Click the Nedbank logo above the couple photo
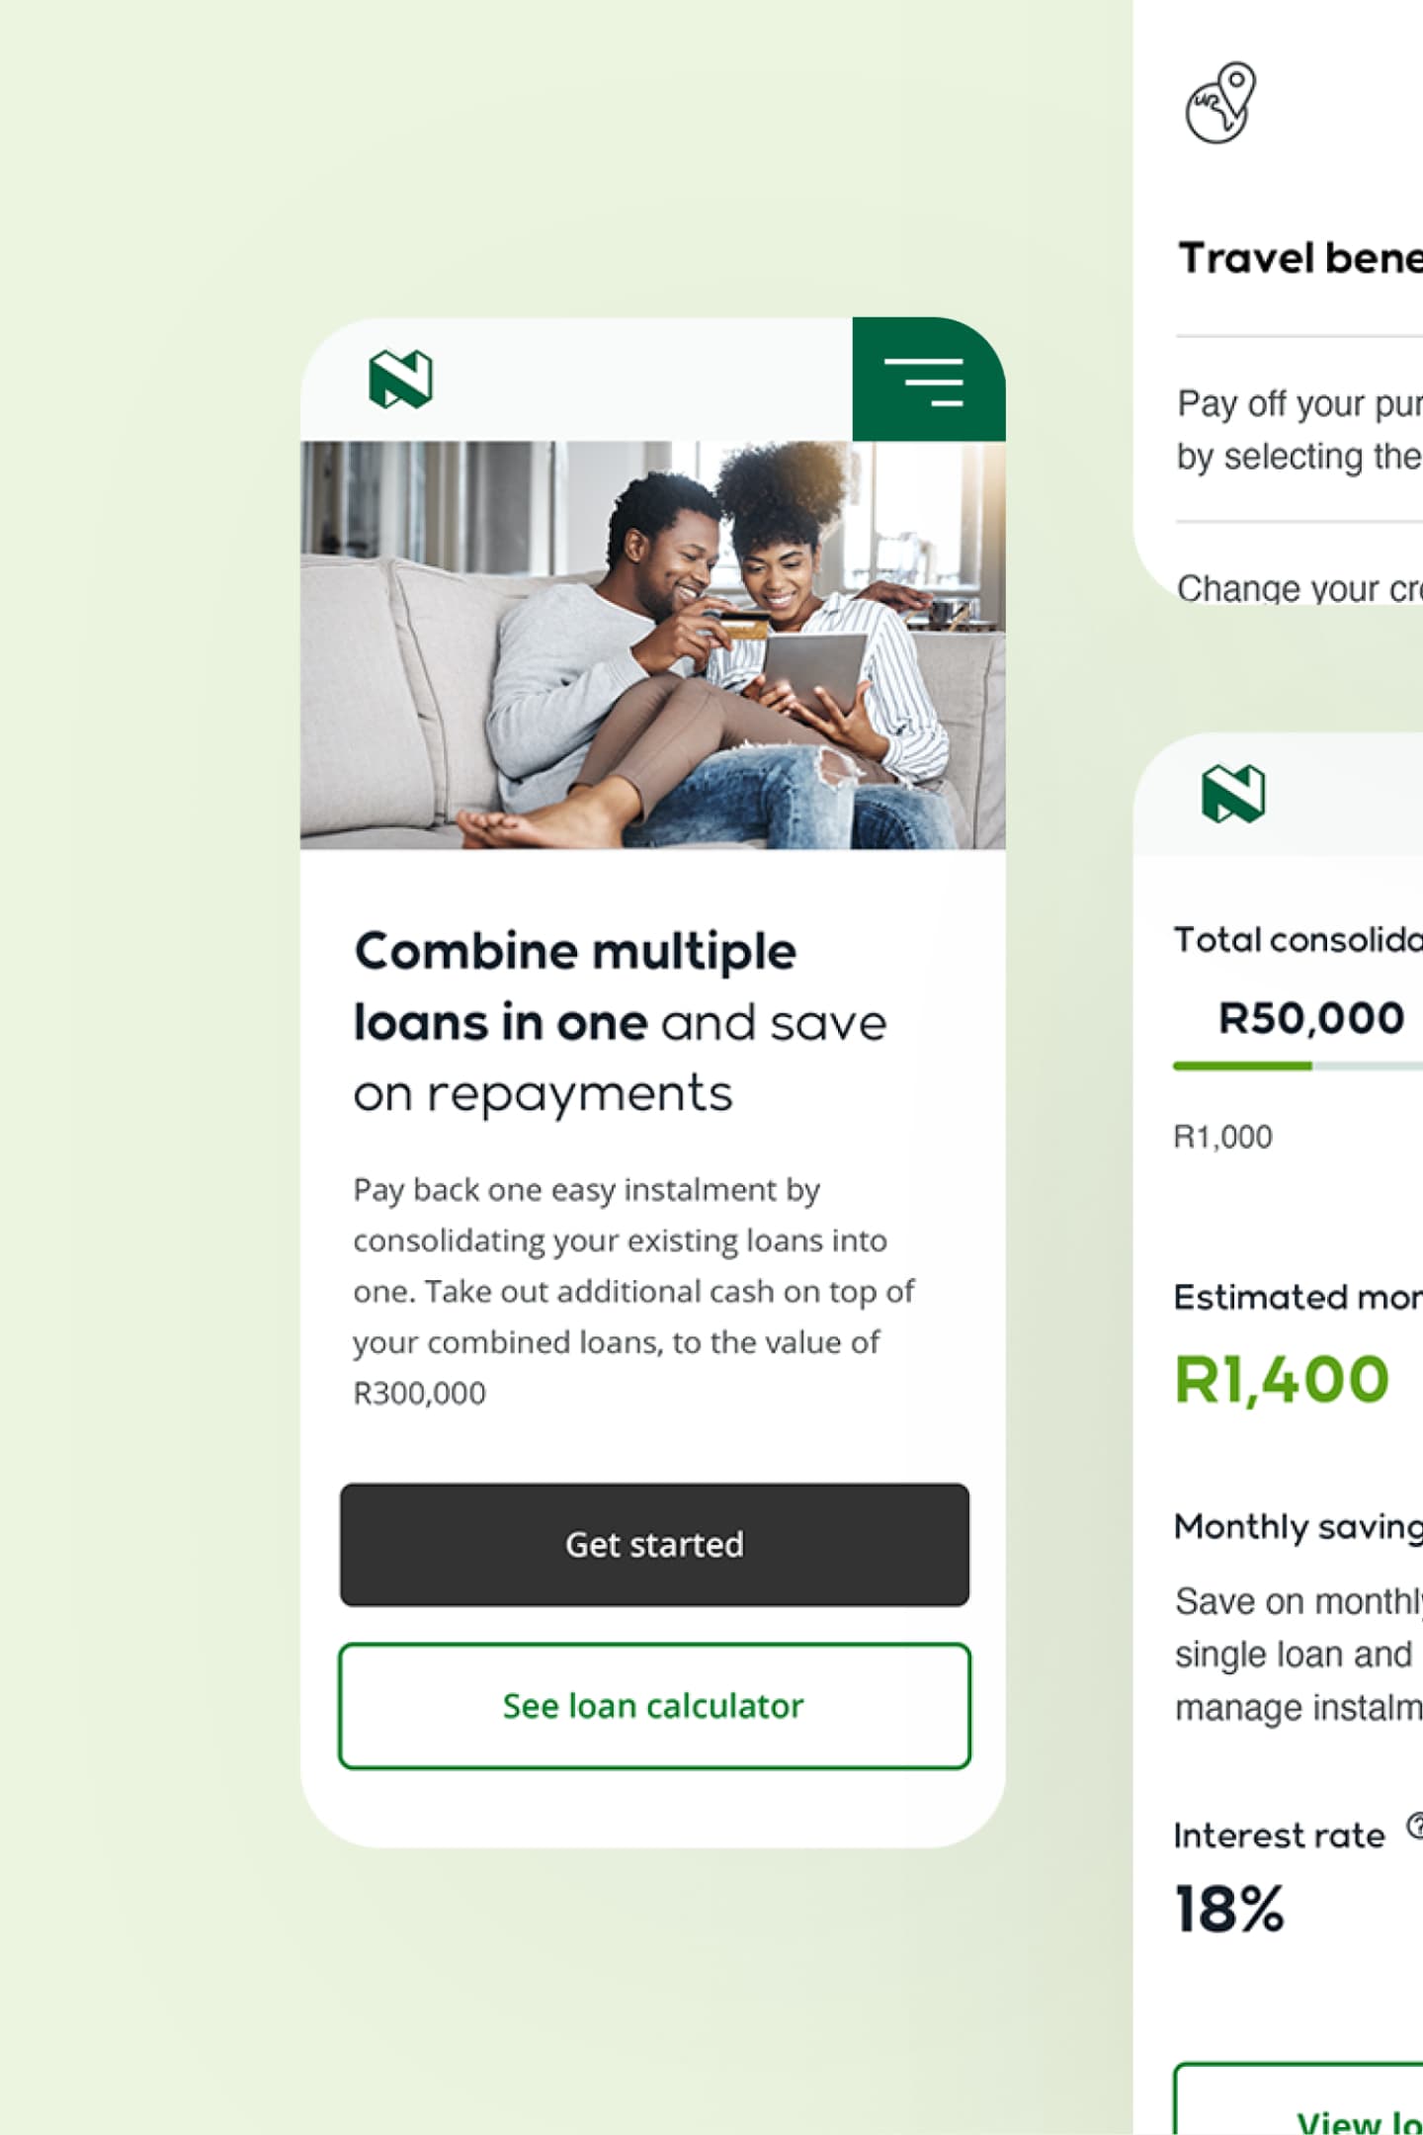Viewport: 1423px width, 2135px height. 400,379
